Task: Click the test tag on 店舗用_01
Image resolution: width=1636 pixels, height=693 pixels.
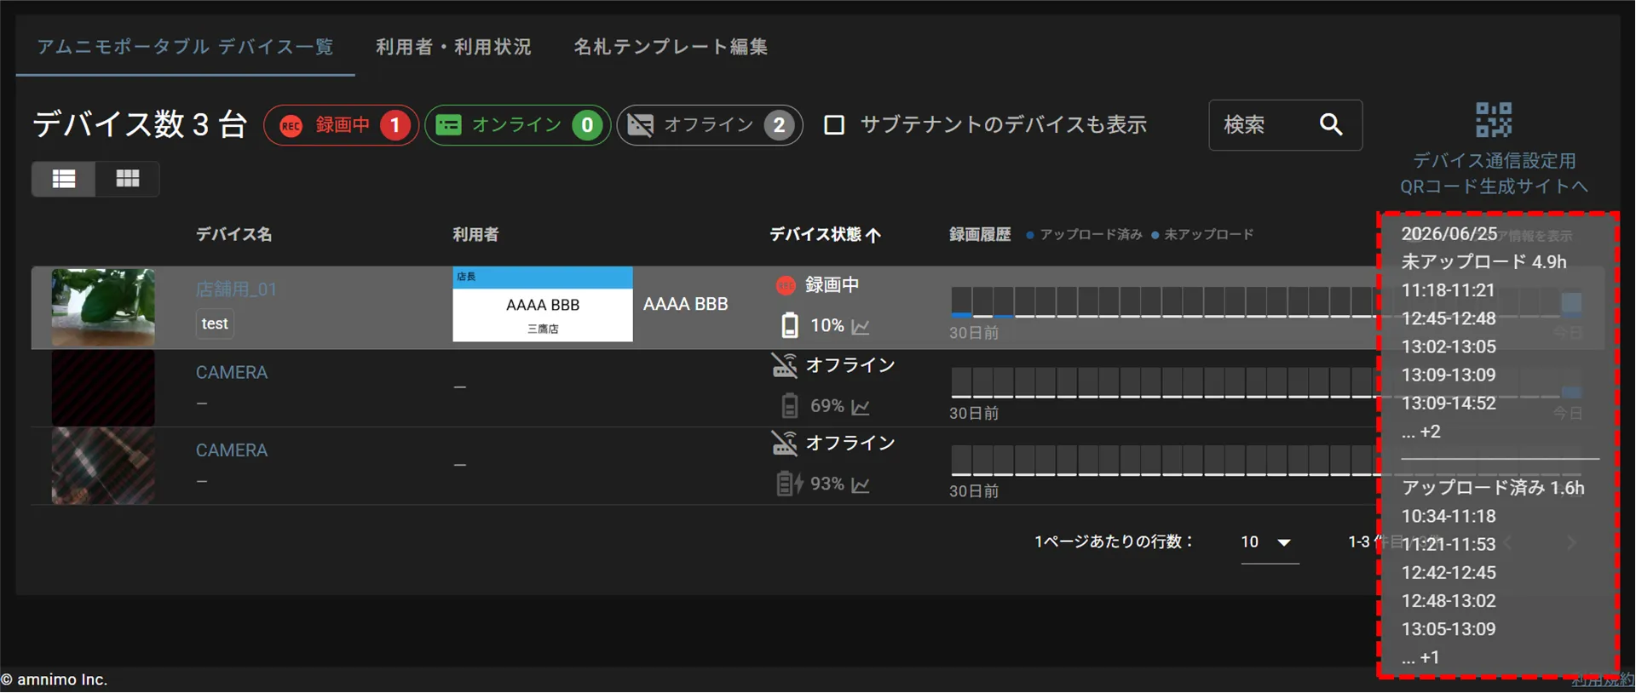Action: tap(215, 324)
